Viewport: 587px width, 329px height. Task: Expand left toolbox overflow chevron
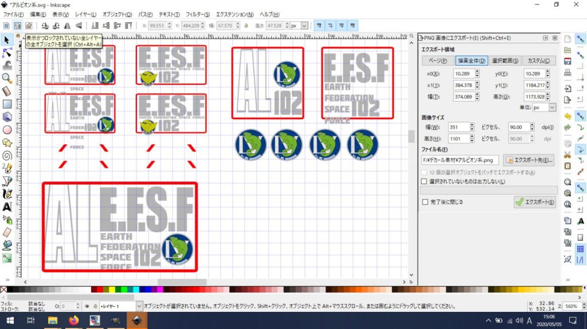(7, 280)
